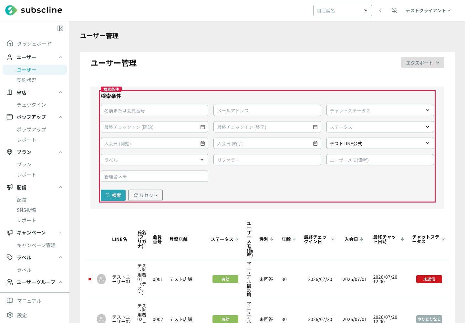Click the 来店 building icon
This screenshot has width=465, height=323.
[10, 92]
